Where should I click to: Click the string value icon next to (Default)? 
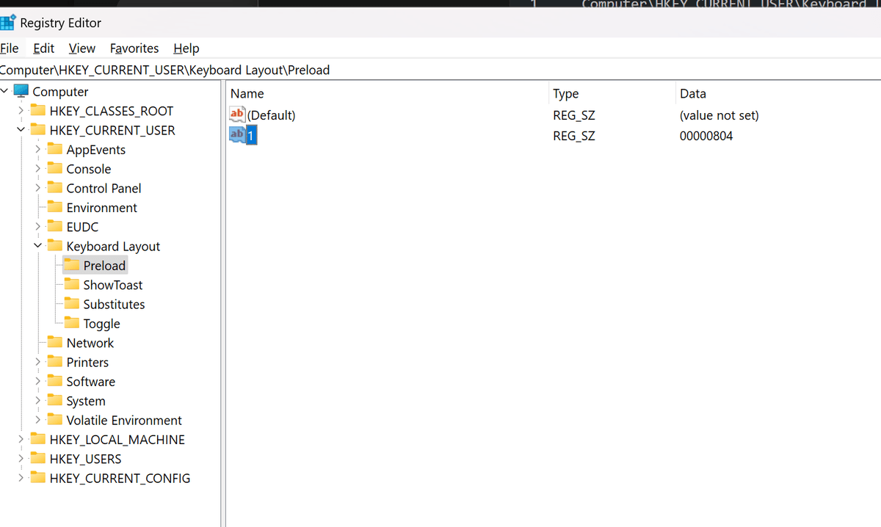coord(237,115)
